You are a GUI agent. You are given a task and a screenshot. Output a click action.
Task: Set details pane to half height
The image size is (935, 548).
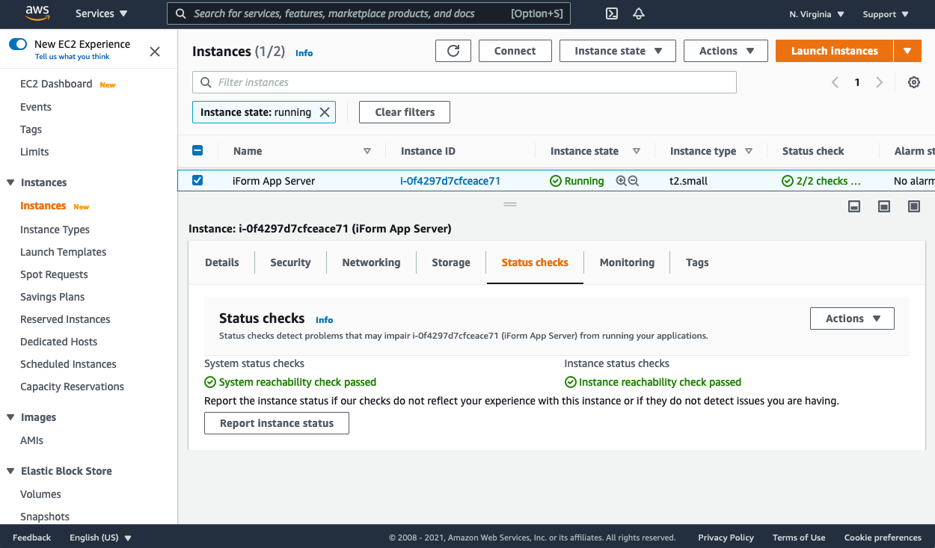click(x=884, y=206)
